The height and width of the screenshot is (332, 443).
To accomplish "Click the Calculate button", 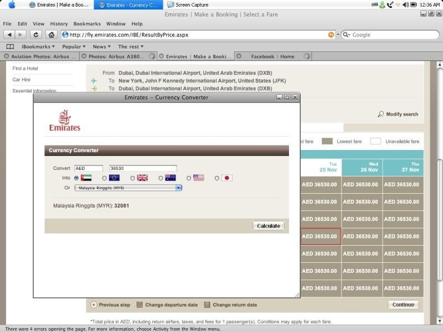I will pos(269,226).
